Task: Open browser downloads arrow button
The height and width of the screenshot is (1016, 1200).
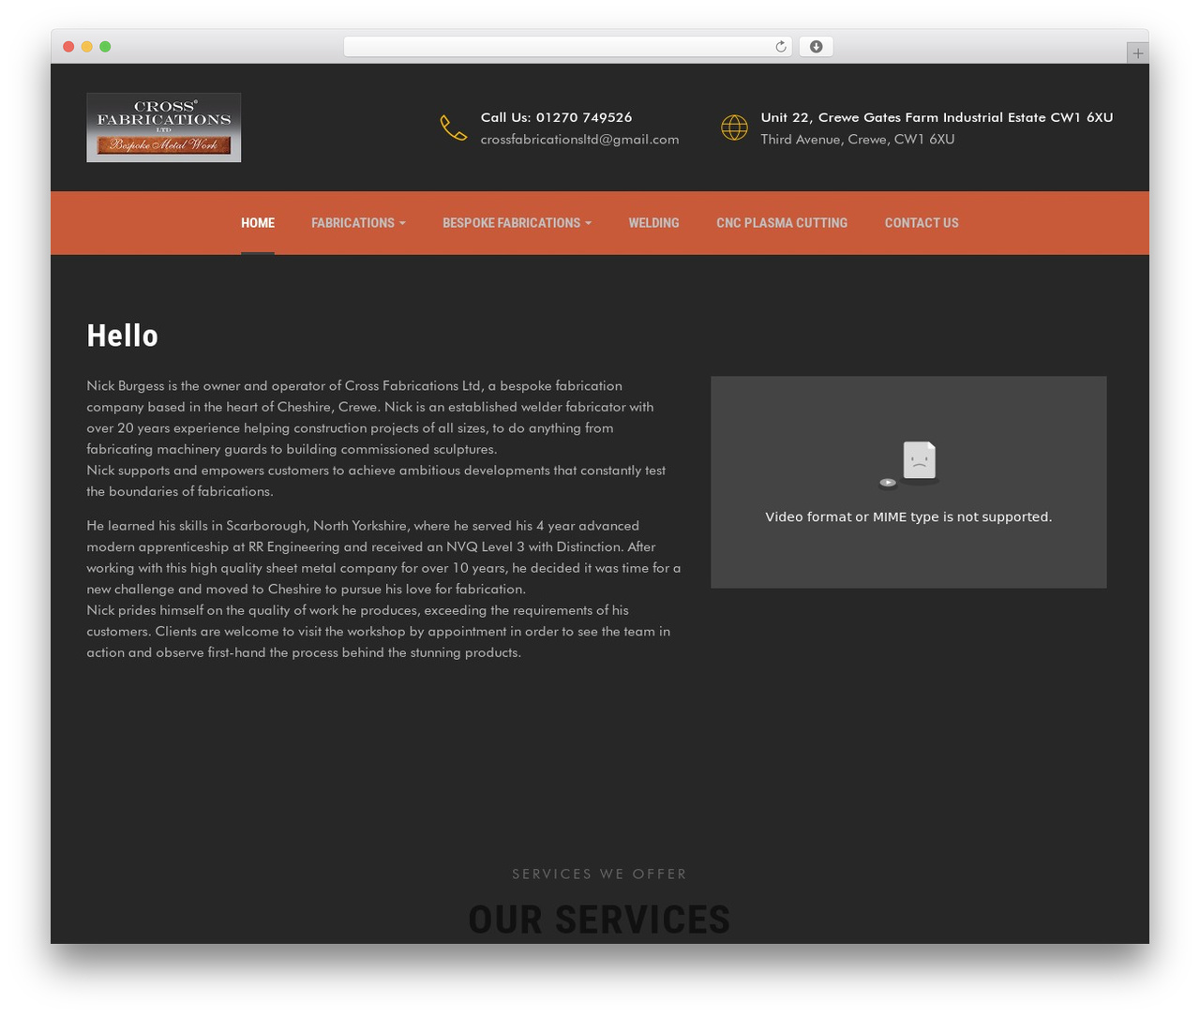Action: click(x=816, y=47)
